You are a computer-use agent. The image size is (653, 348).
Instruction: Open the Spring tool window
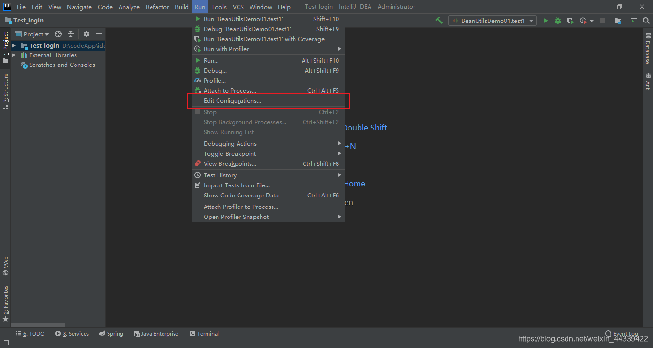click(x=111, y=334)
